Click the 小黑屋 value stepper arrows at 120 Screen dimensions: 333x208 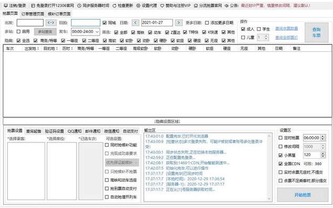tap(323, 155)
